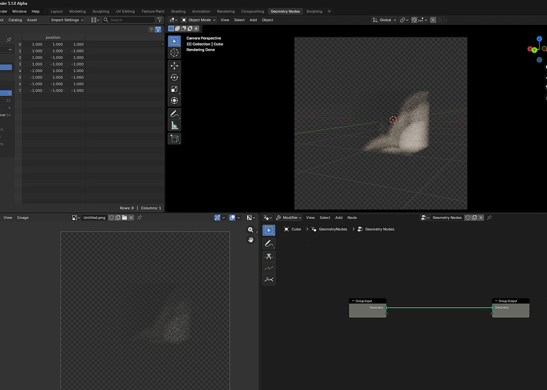Open the Import Settings dropdown

(67, 20)
